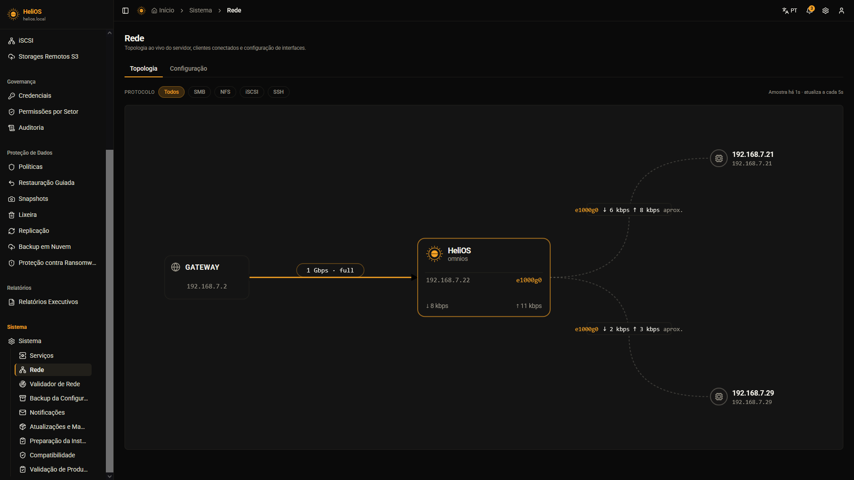Click the chip icon of client 192.168.7.29
Viewport: 854px width, 480px height.
[719, 396]
